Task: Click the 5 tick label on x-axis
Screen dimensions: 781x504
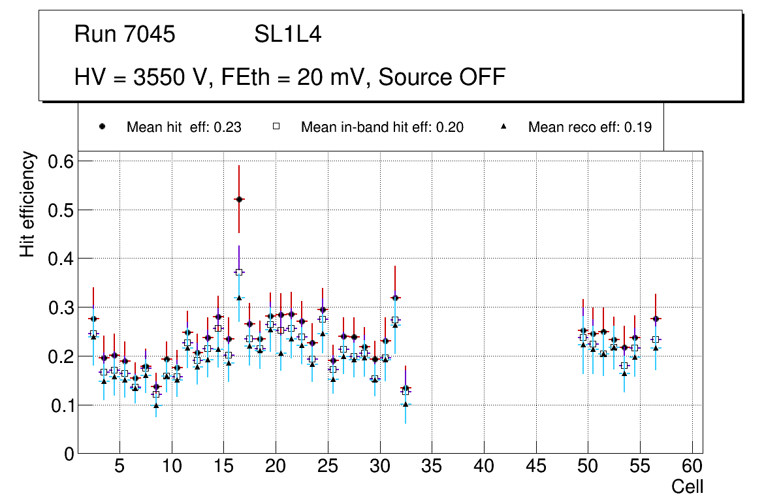Action: 120,467
